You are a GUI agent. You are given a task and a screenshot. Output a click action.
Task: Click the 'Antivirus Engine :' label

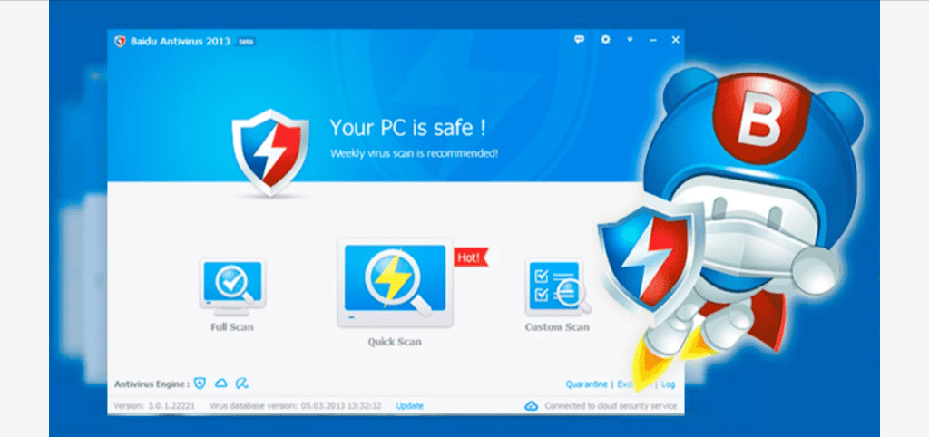(x=152, y=384)
